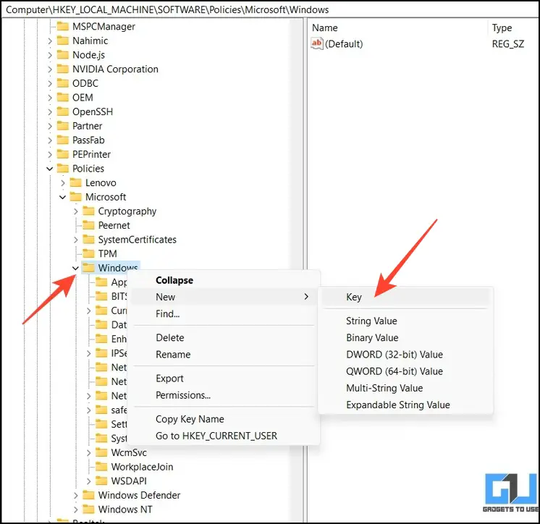The image size is (540, 524).
Task: Expand the SystemCertificates key
Action: [x=76, y=240]
